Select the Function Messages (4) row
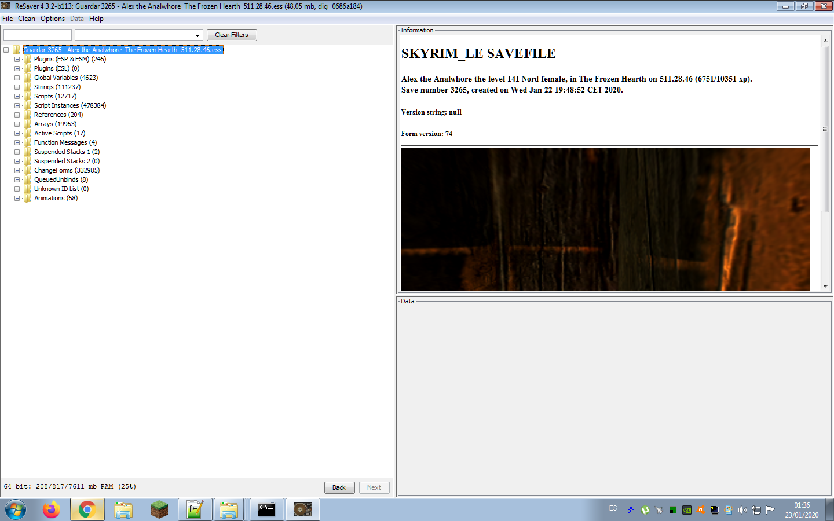834x521 pixels. (65, 142)
